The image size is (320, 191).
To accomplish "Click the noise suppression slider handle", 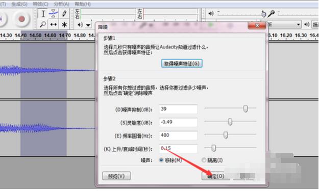I will point(245,108).
